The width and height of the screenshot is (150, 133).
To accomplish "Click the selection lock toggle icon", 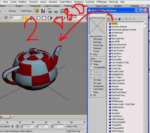I will click(x=12, y=126).
